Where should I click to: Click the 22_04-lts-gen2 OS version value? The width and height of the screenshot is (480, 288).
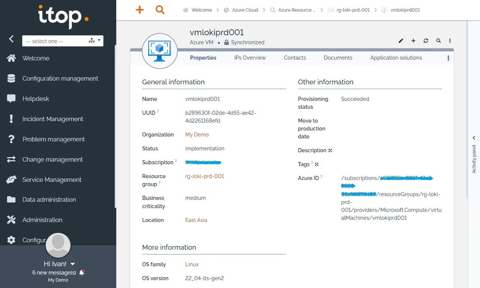[204, 278]
